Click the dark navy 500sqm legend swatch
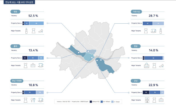 (x=91, y=102)
